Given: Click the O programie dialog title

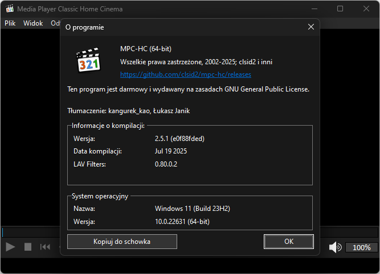Looking at the screenshot, I should (84, 27).
